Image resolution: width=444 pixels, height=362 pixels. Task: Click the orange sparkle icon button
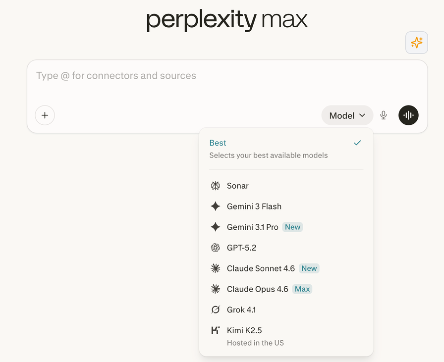pos(417,43)
